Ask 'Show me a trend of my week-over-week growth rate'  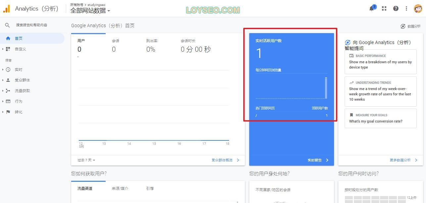[x=380, y=91]
